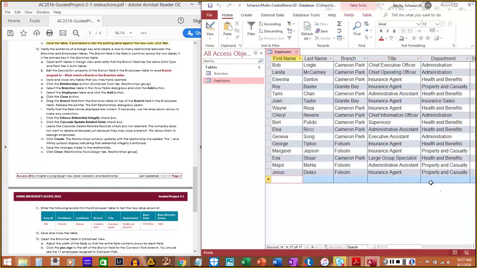
Task: Click Tell me what you want to do
Action: click(416, 15)
